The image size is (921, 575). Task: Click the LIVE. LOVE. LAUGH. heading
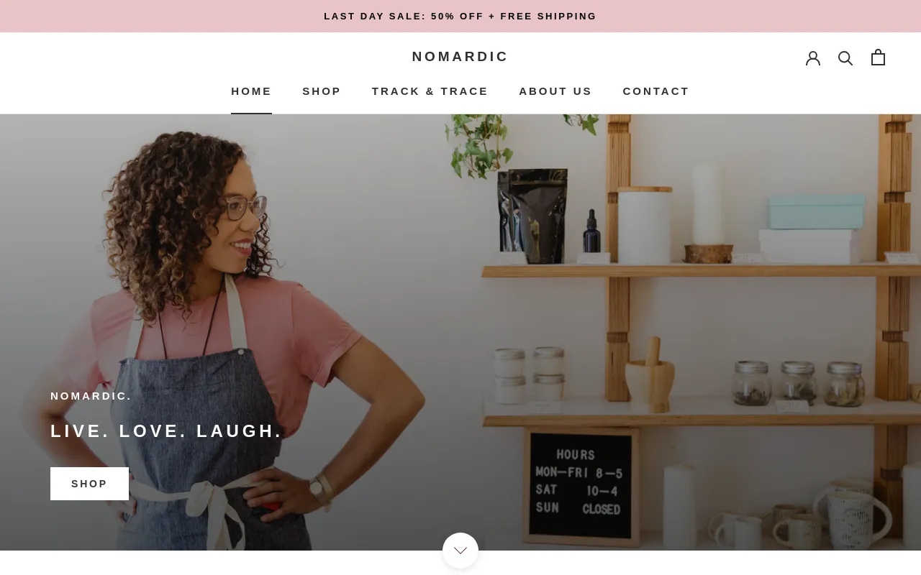167,431
